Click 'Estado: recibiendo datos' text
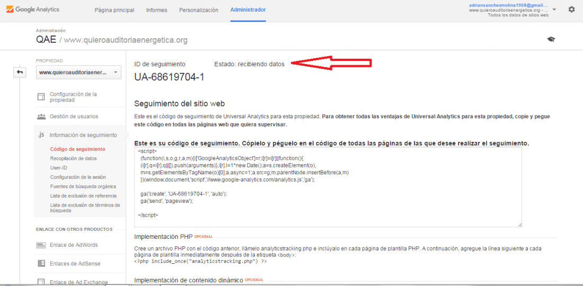 [249, 64]
